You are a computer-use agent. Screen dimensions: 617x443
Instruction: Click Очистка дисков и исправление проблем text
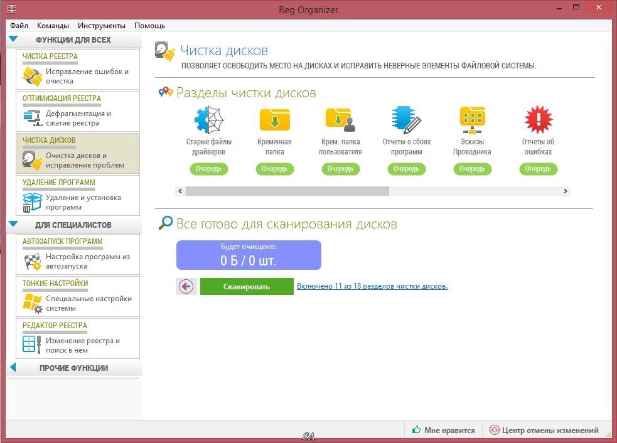pos(85,160)
